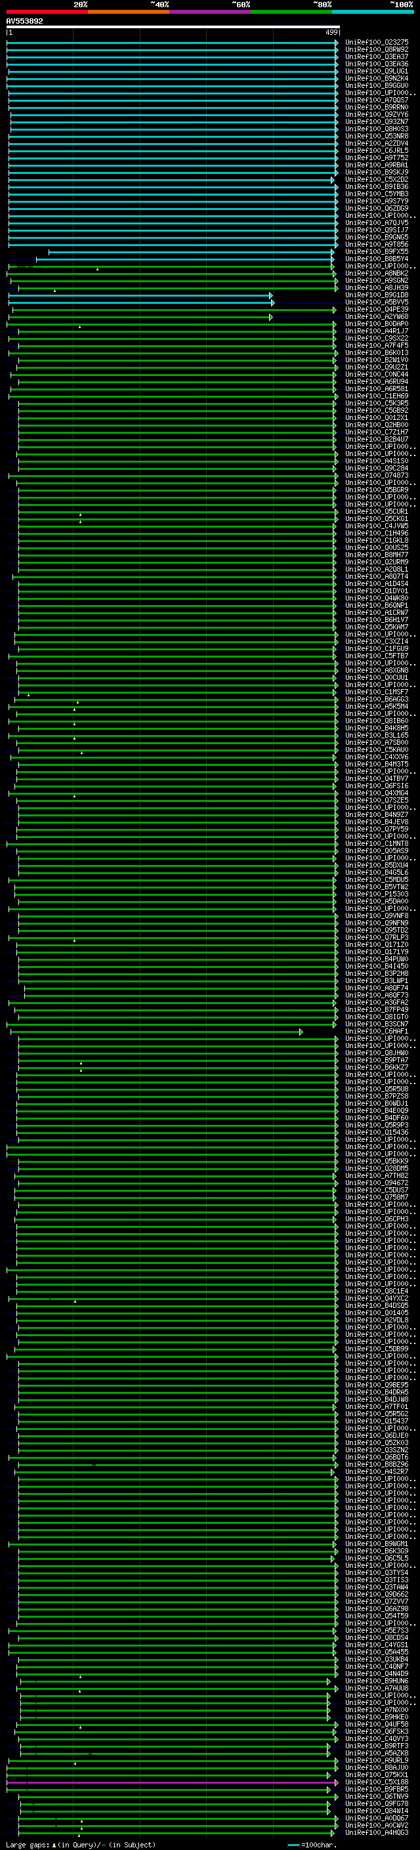Image resolution: width=420 pixels, height=1850 pixels.
Task: Click the orange ~40% identity legend segment
Action: tap(129, 12)
